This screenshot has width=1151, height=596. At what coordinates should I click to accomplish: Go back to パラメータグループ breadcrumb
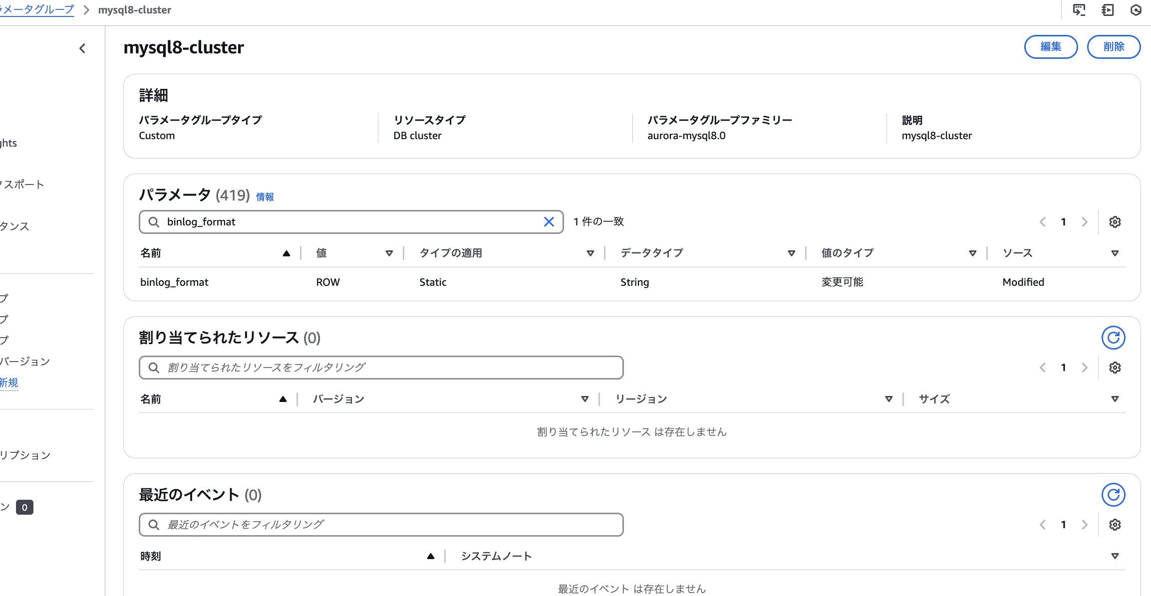(37, 10)
